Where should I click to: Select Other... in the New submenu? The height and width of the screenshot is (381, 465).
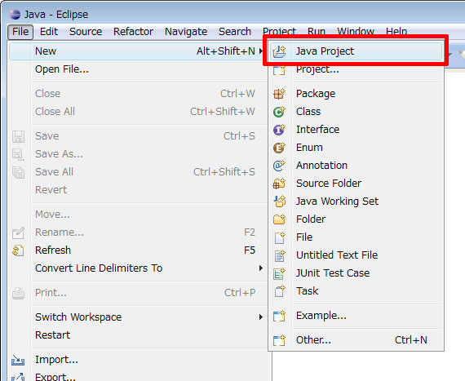point(356,340)
